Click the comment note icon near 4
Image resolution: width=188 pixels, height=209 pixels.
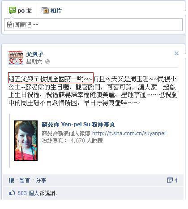170,180
